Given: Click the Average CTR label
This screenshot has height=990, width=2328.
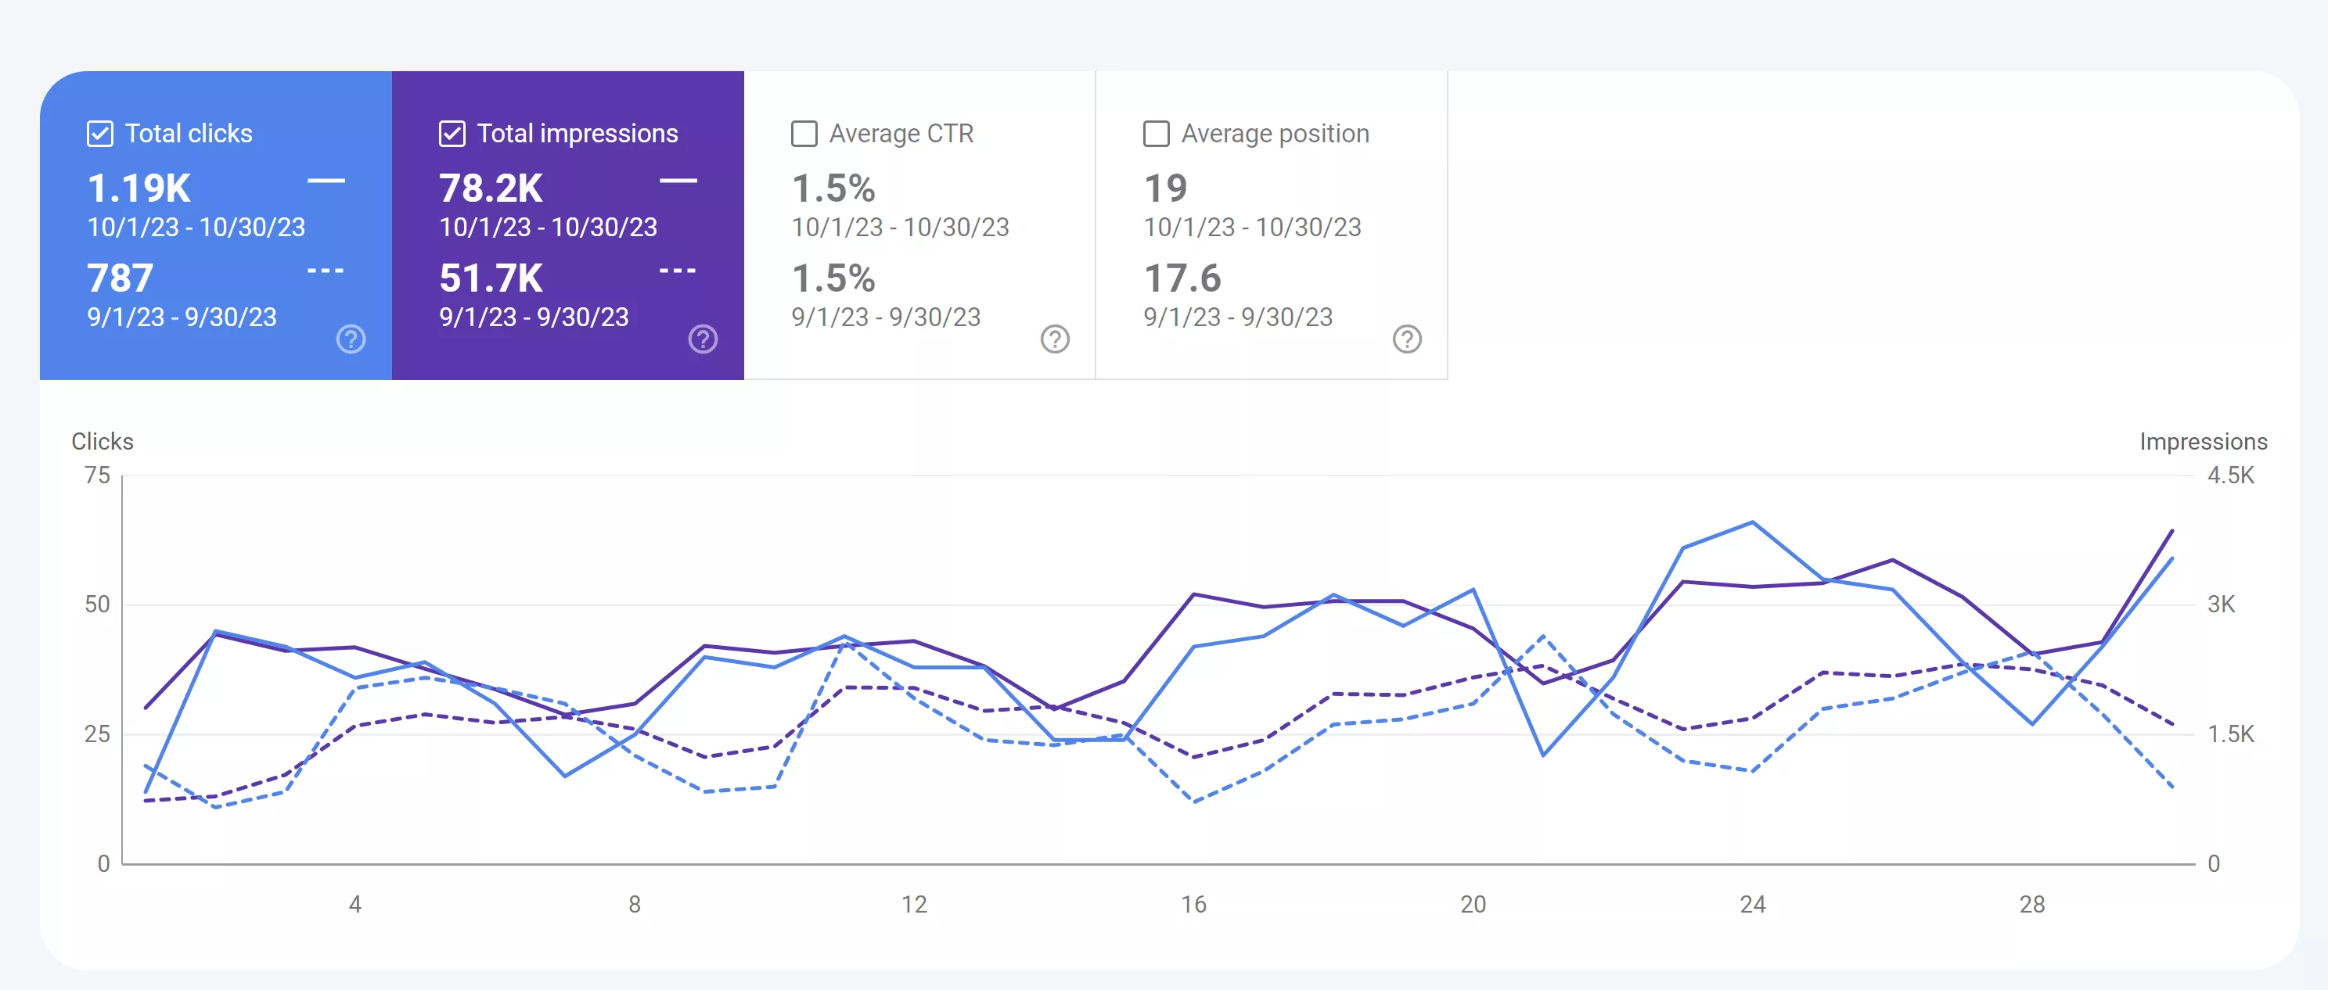Looking at the screenshot, I should pos(902,134).
